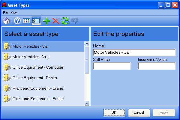Click into the Sell Price field
The width and height of the screenshot is (180, 120).
[112, 66]
